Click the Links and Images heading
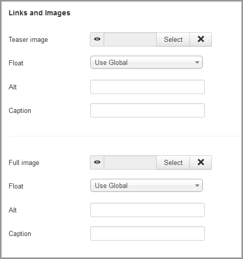 click(39, 13)
